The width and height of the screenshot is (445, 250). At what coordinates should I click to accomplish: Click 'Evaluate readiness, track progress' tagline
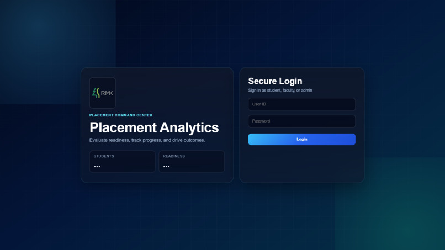[147, 140]
